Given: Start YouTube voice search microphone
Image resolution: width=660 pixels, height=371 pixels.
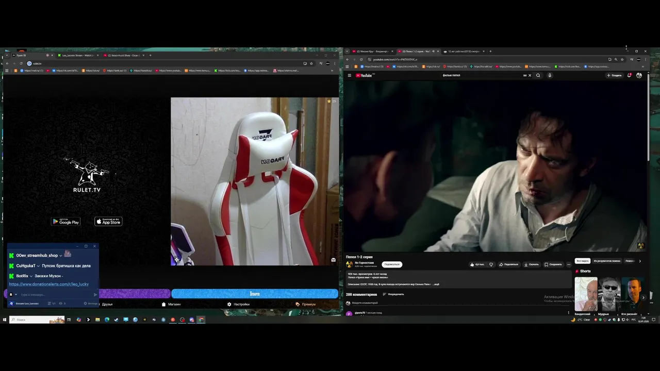Looking at the screenshot, I should tap(550, 75).
